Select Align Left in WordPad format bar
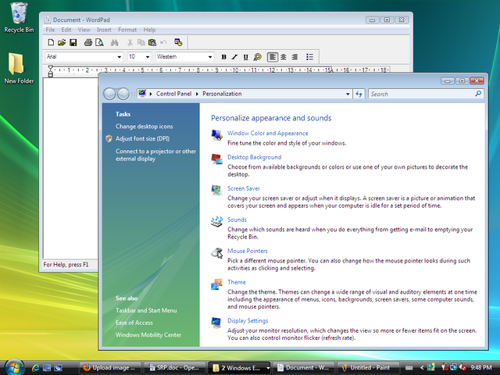Viewport: 500px width, 375px height. click(273, 57)
